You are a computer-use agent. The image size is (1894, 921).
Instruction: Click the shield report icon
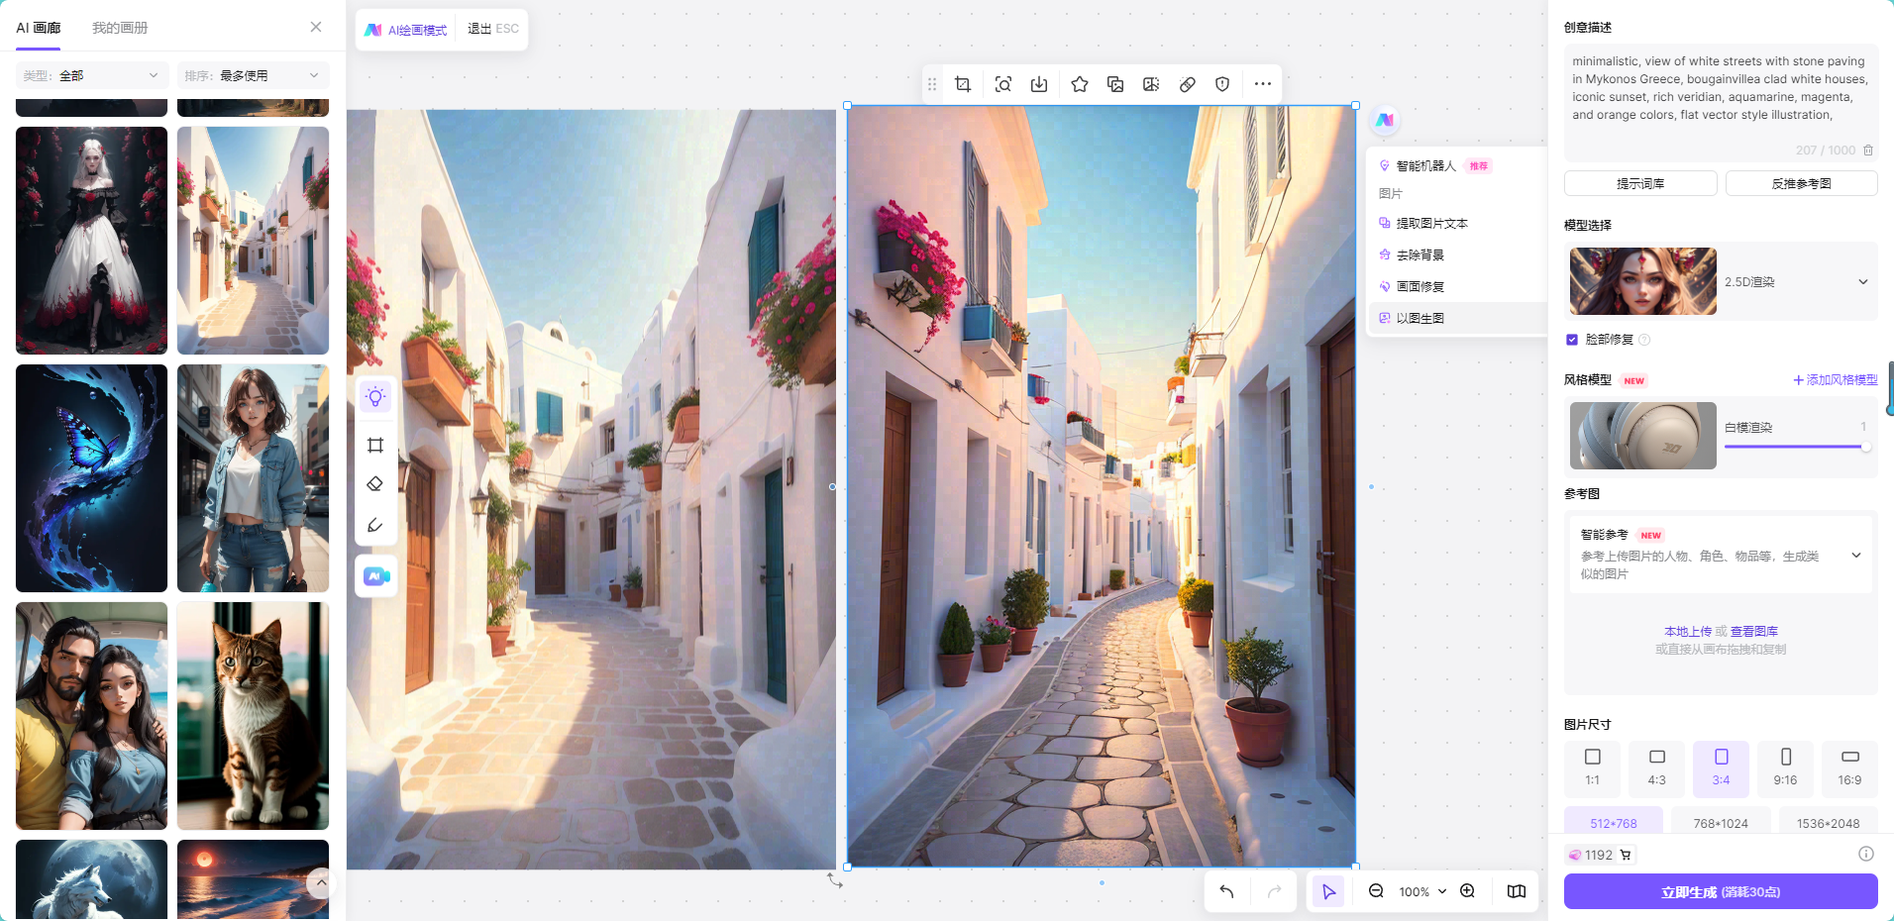click(1222, 84)
